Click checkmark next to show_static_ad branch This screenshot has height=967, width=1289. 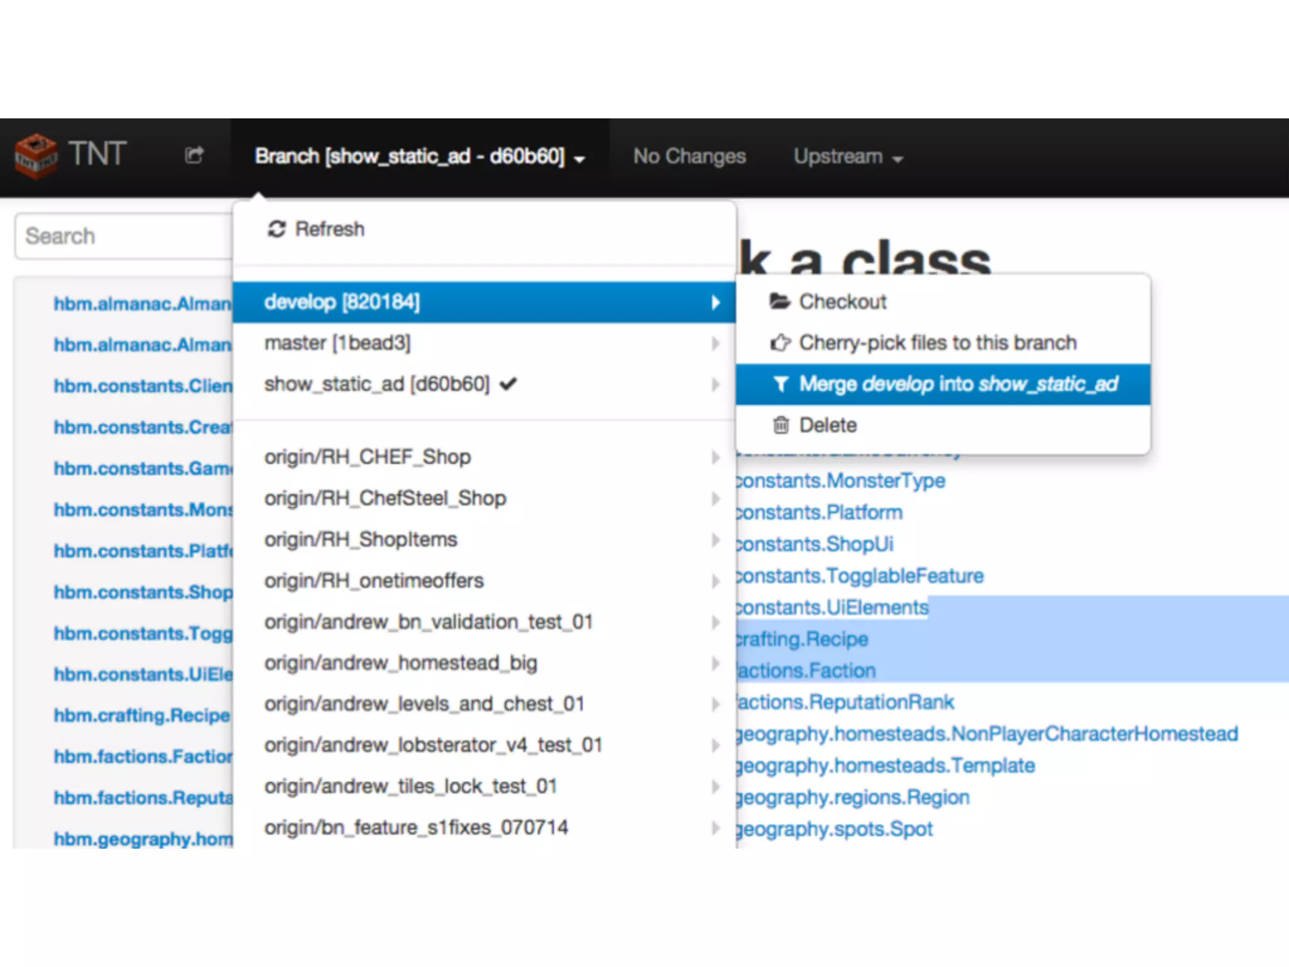508,383
